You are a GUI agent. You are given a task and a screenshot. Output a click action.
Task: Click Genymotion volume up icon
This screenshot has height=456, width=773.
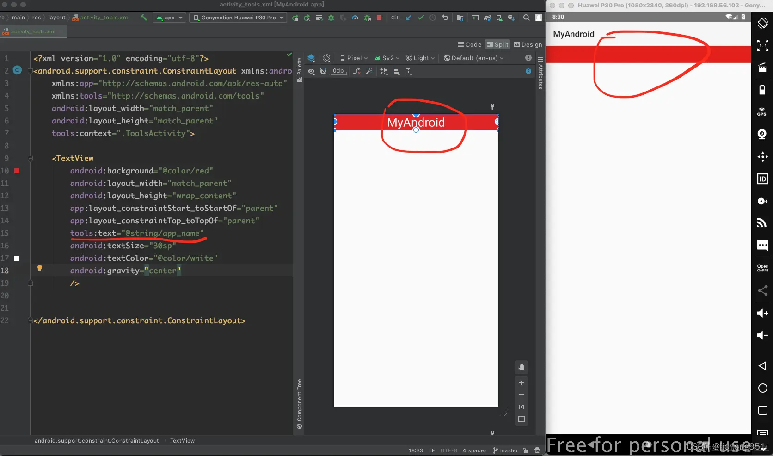point(763,313)
